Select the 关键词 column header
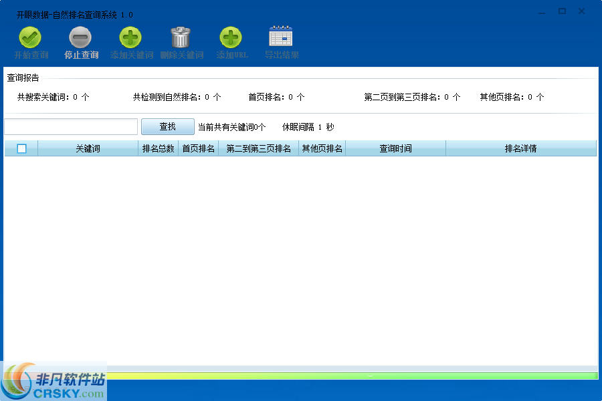This screenshot has height=401, width=602. click(x=87, y=148)
